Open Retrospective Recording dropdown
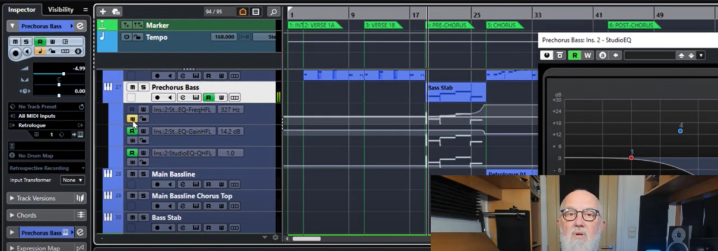This screenshot has width=718, height=251. pos(46,168)
